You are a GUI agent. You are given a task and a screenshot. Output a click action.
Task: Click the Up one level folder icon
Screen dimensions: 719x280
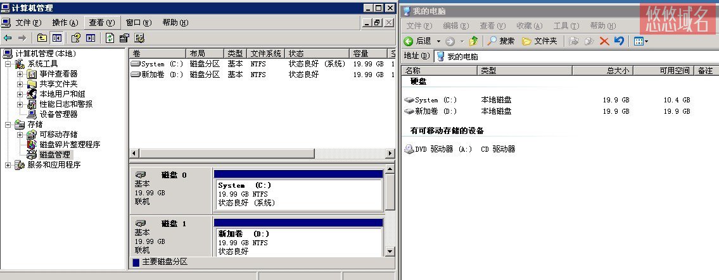point(42,38)
